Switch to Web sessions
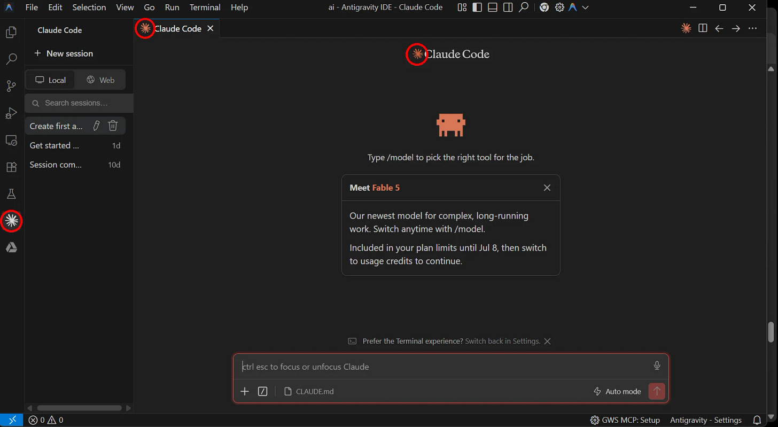The height and width of the screenshot is (427, 778). (100, 80)
